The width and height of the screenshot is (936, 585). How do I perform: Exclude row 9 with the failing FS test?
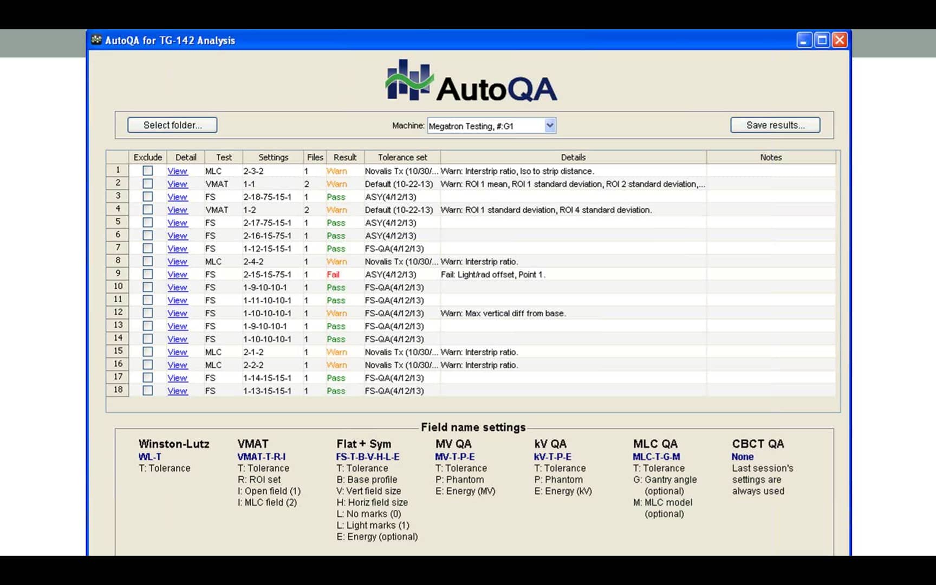coord(147,275)
